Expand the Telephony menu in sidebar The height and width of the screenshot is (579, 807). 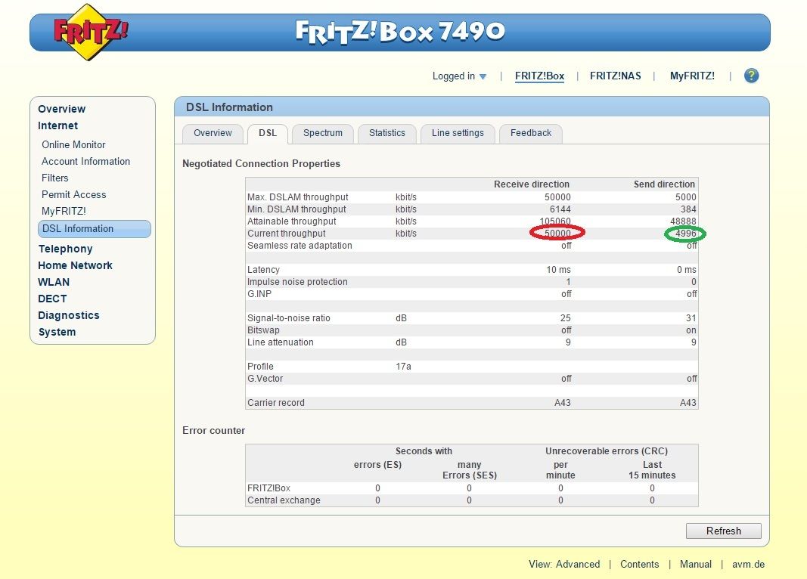click(65, 249)
